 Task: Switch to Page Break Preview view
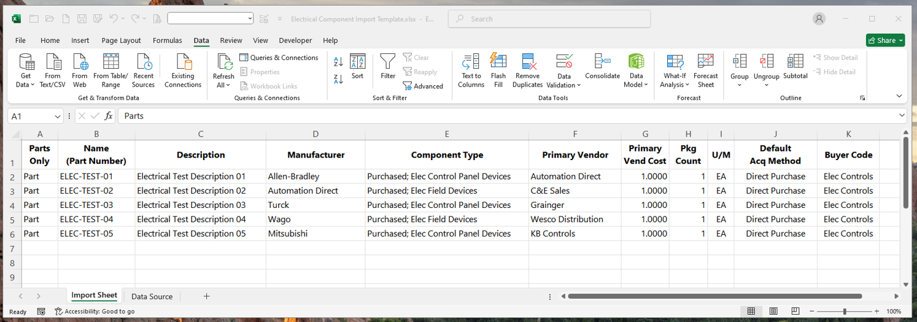point(795,312)
